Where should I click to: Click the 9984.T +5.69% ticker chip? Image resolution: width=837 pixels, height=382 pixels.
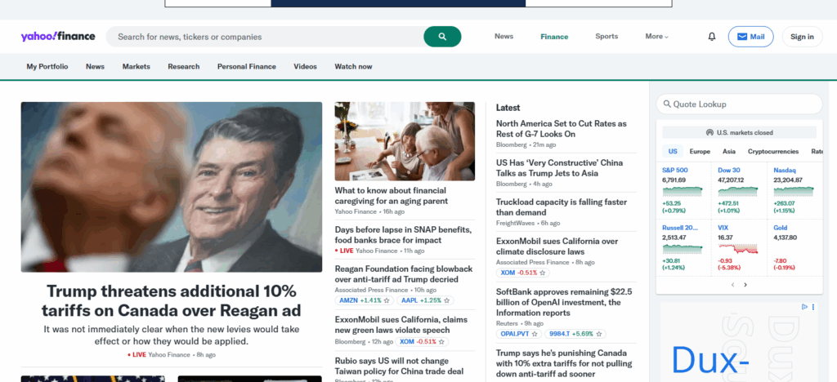click(575, 334)
